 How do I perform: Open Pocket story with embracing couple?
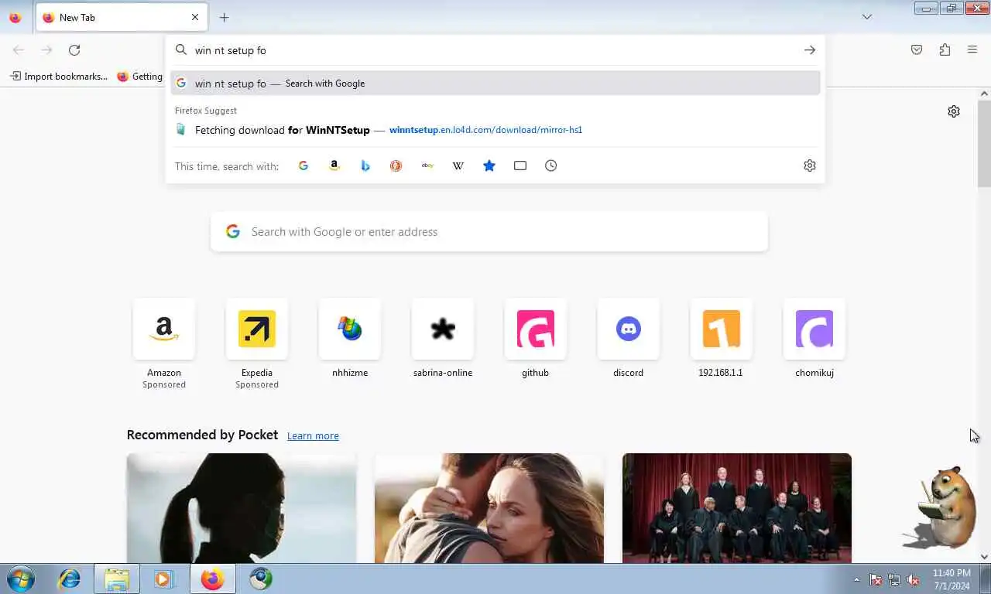[489, 508]
